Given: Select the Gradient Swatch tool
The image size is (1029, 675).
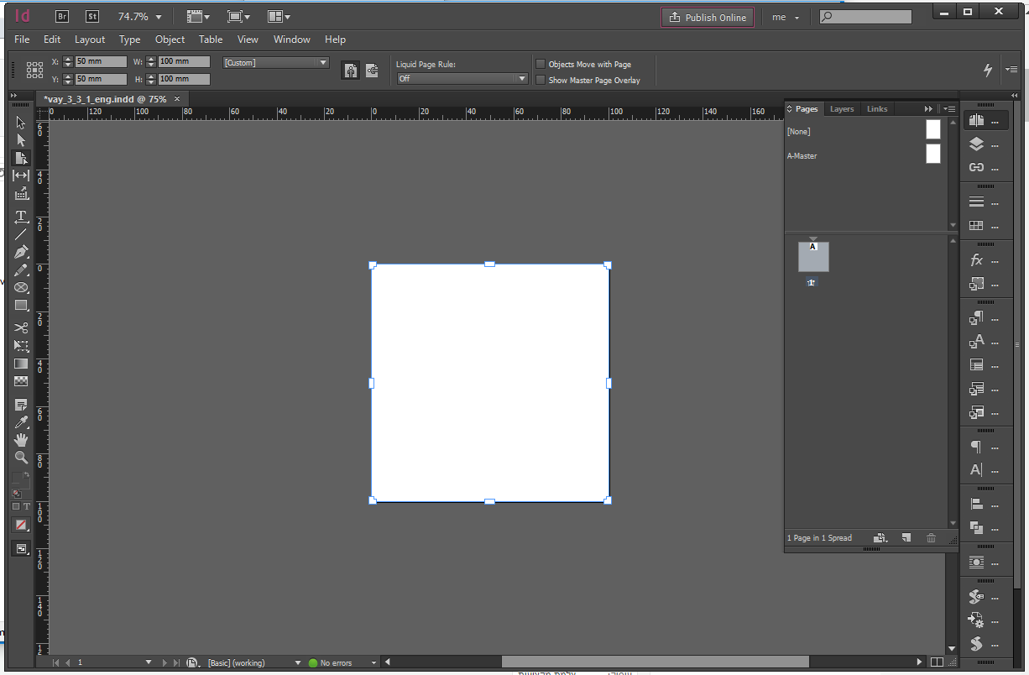Looking at the screenshot, I should pyautogui.click(x=21, y=363).
